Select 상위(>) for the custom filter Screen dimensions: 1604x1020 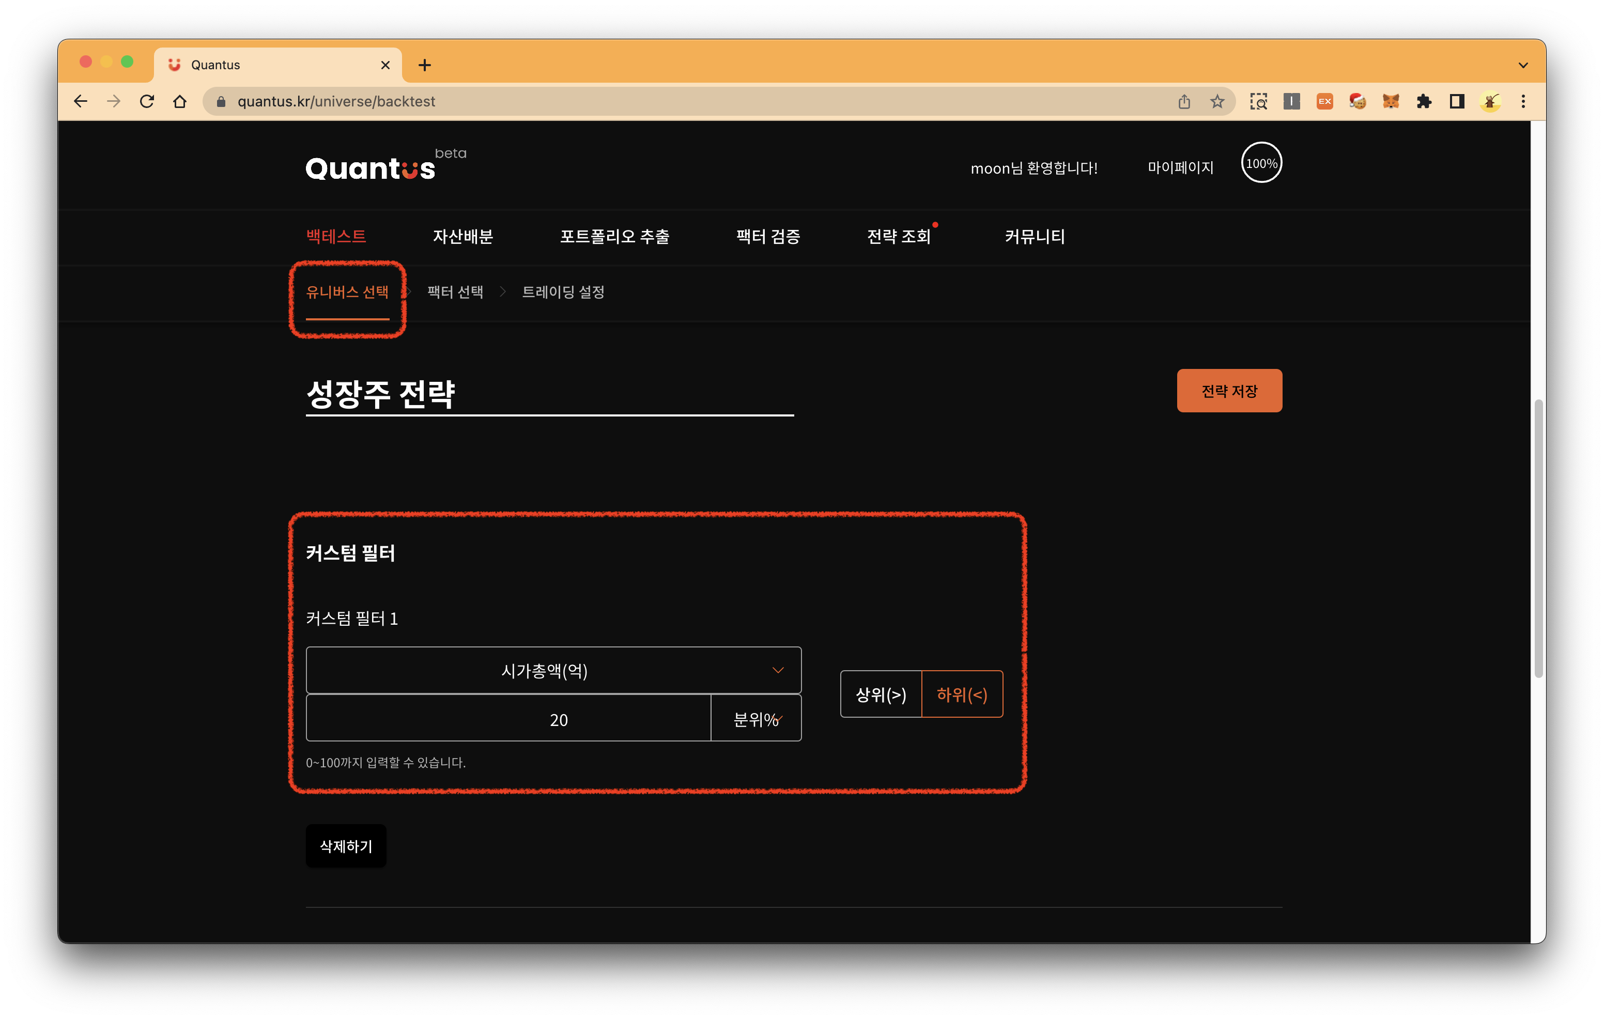881,693
